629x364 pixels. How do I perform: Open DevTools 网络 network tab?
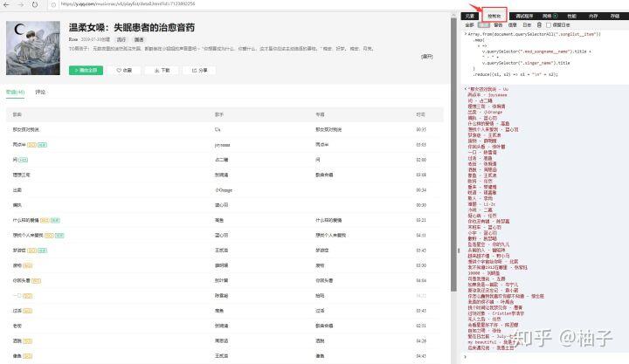(x=547, y=16)
